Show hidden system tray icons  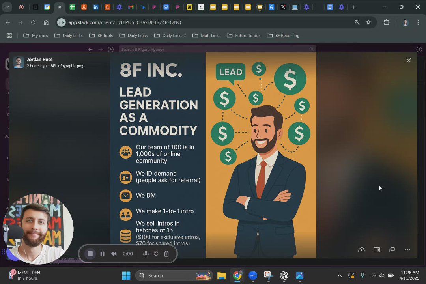click(340, 276)
